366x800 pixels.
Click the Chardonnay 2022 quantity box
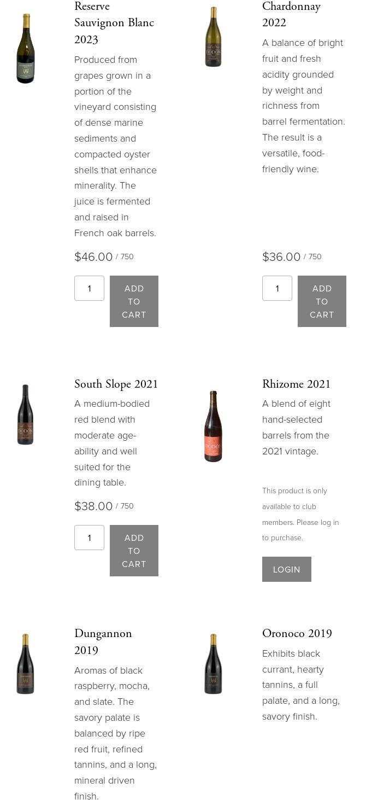[x=277, y=288]
